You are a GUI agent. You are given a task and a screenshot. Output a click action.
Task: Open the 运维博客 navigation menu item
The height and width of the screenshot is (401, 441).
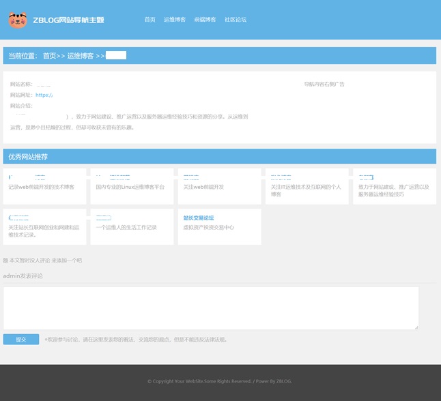click(x=175, y=20)
